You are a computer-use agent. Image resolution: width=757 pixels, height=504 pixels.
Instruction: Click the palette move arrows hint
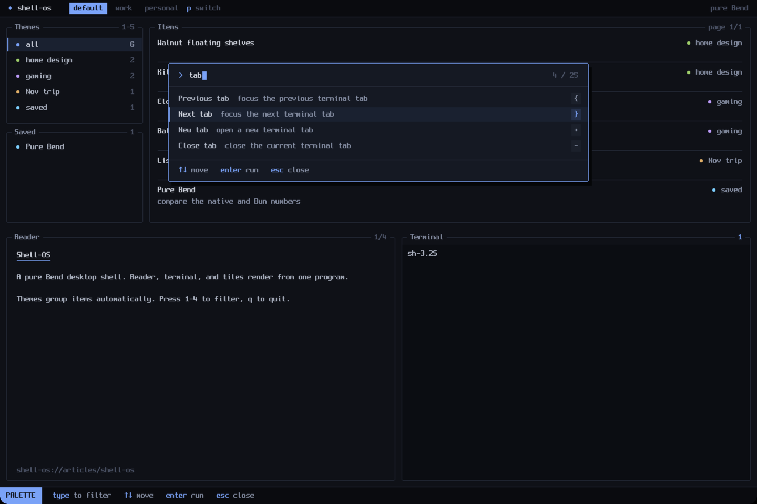pyautogui.click(x=193, y=170)
